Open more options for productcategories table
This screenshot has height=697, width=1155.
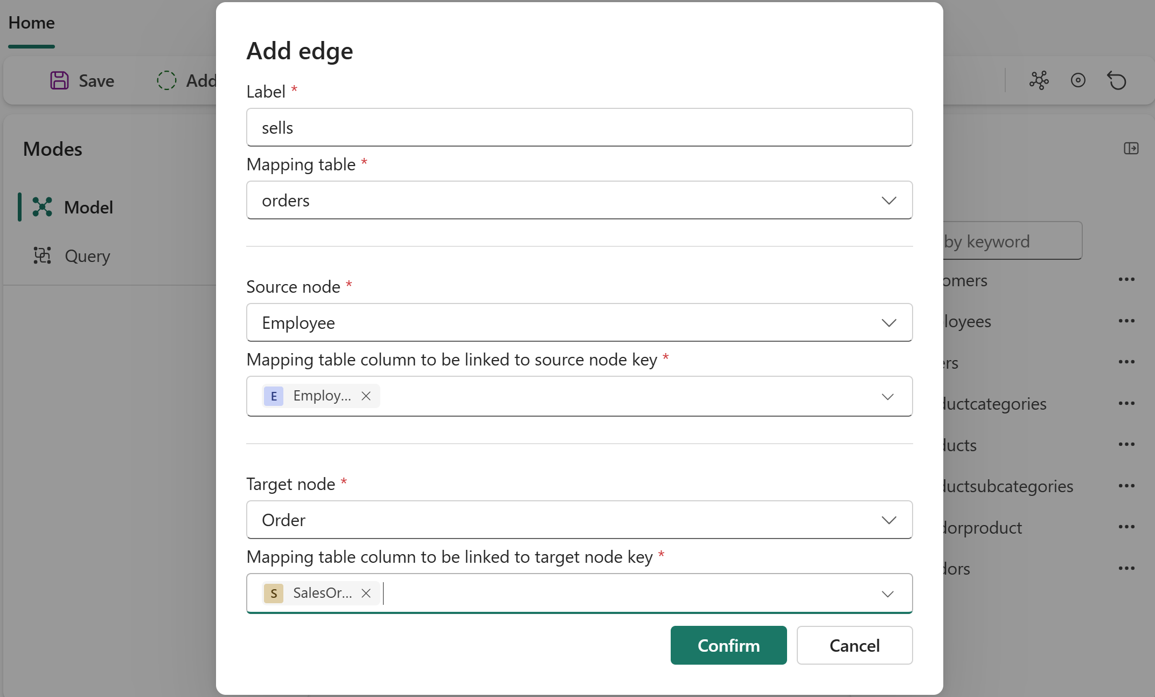(x=1126, y=403)
